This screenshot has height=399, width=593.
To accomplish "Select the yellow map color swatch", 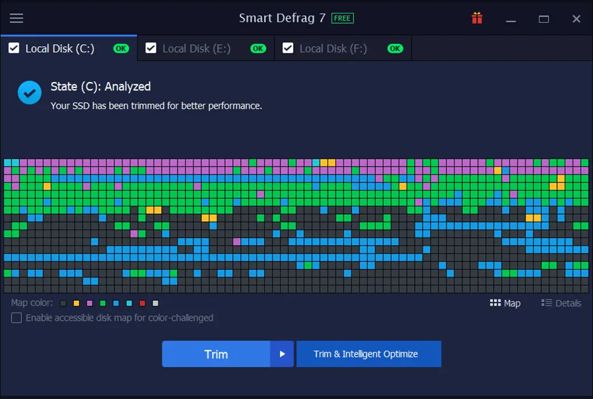I will point(76,303).
